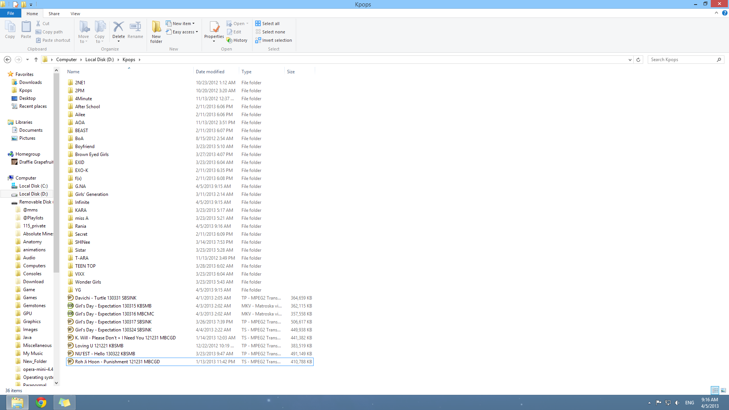
Task: Click the Rename icon in ribbon
Action: point(135,27)
